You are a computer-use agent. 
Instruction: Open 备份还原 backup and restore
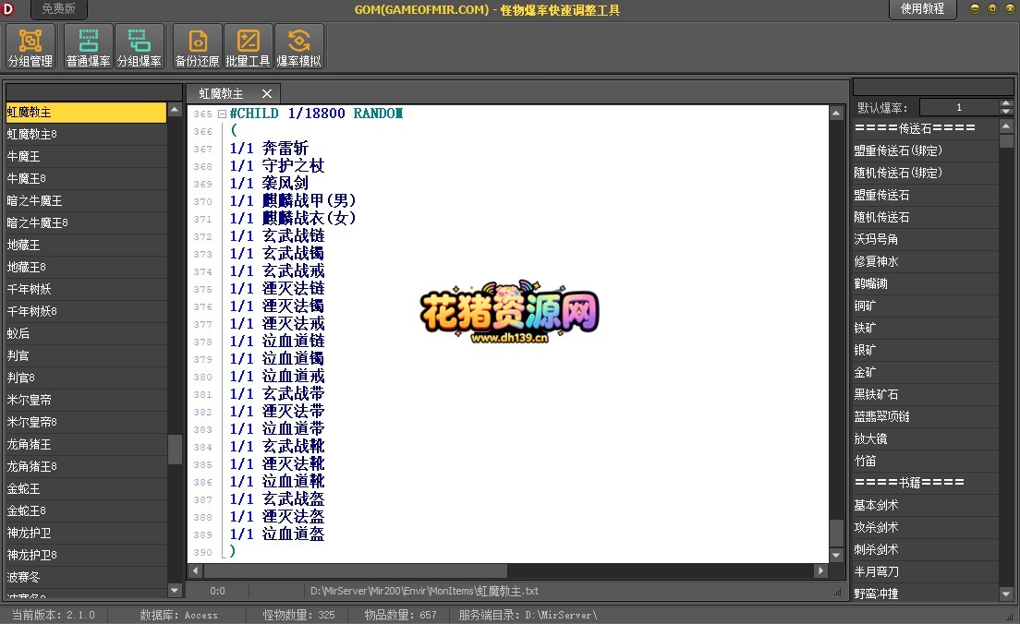click(198, 47)
